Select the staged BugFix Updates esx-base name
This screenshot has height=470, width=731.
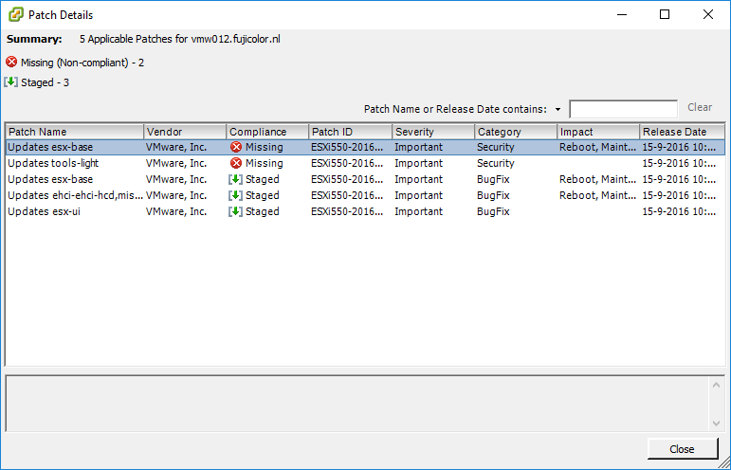[50, 179]
